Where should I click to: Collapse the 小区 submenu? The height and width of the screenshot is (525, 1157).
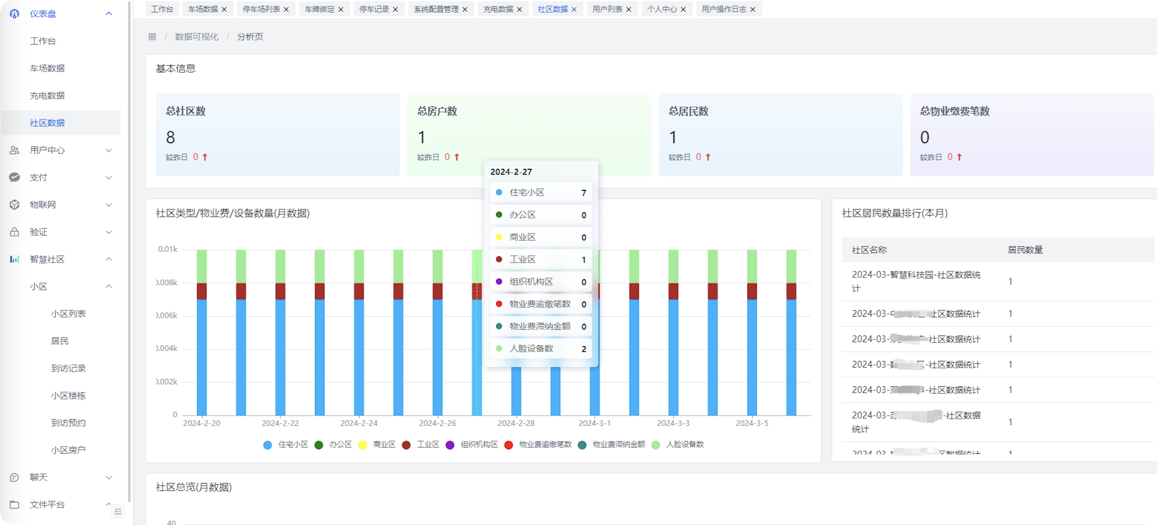click(109, 286)
